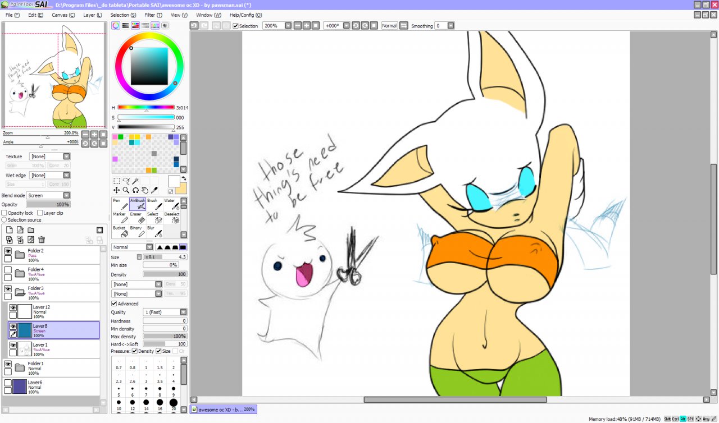Viewport: 719px width, 423px height.
Task: Expand the Quality dropdown showing 1 (Fast)
Action: (x=165, y=312)
